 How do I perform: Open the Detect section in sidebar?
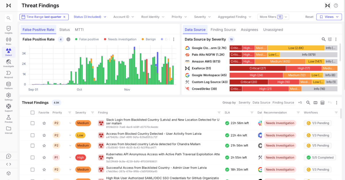9,52
